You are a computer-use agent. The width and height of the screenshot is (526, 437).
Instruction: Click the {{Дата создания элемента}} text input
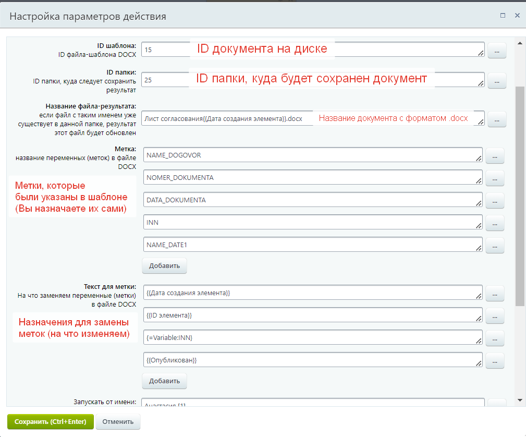312,293
